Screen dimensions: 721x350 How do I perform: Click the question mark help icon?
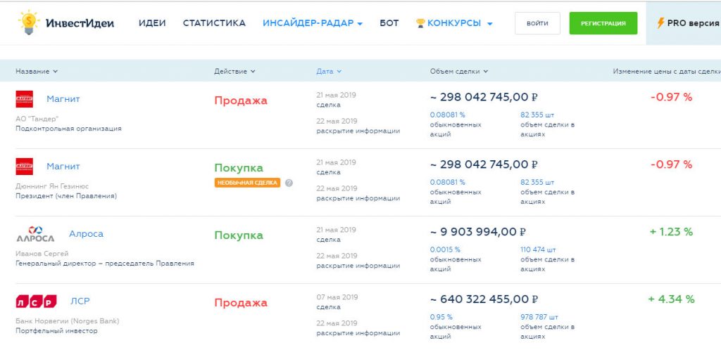pyautogui.click(x=289, y=183)
